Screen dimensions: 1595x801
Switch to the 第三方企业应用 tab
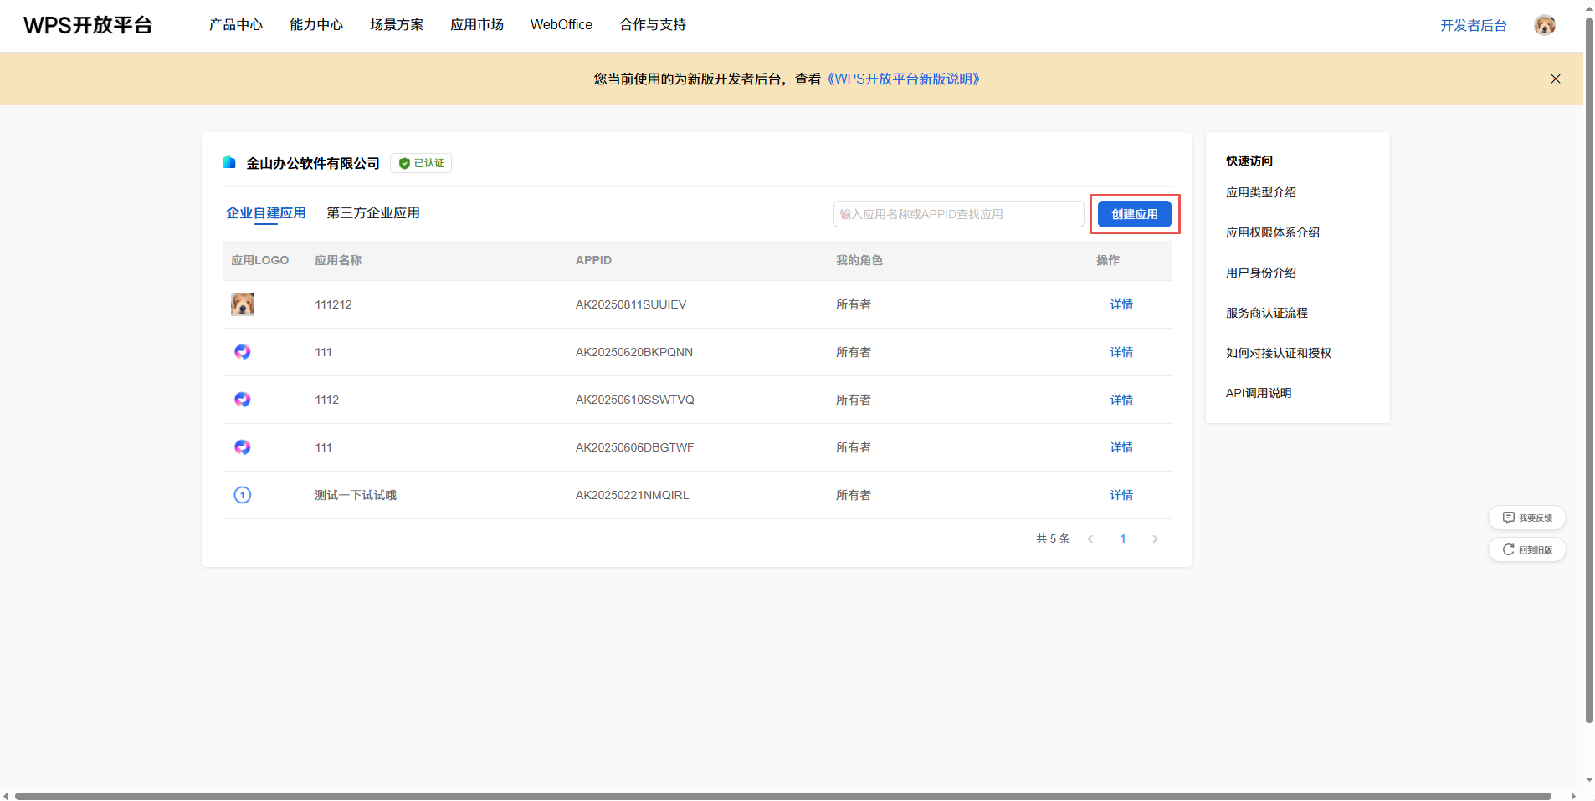tap(373, 213)
